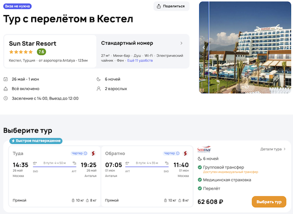The image size is (293, 214).
Task: Click the Доступен индивидуальный трансфер link
Action: [228, 172]
